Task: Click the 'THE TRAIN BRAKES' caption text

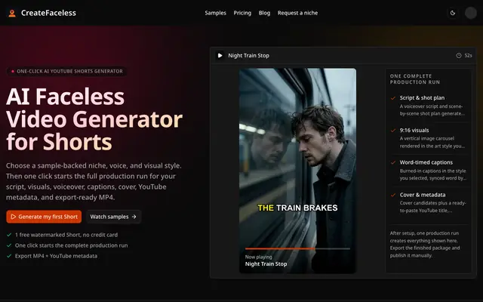Action: click(x=297, y=208)
